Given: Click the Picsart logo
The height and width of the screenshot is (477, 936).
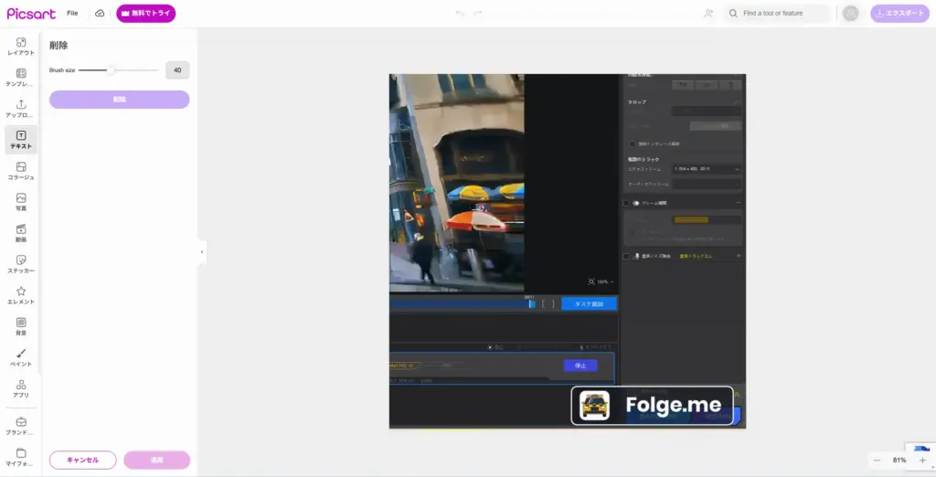Looking at the screenshot, I should [31, 13].
